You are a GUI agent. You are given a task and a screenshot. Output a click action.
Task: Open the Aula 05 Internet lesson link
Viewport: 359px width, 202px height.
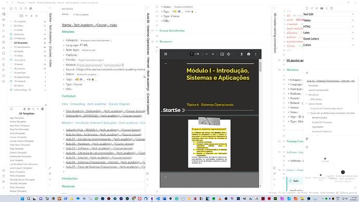point(99,158)
